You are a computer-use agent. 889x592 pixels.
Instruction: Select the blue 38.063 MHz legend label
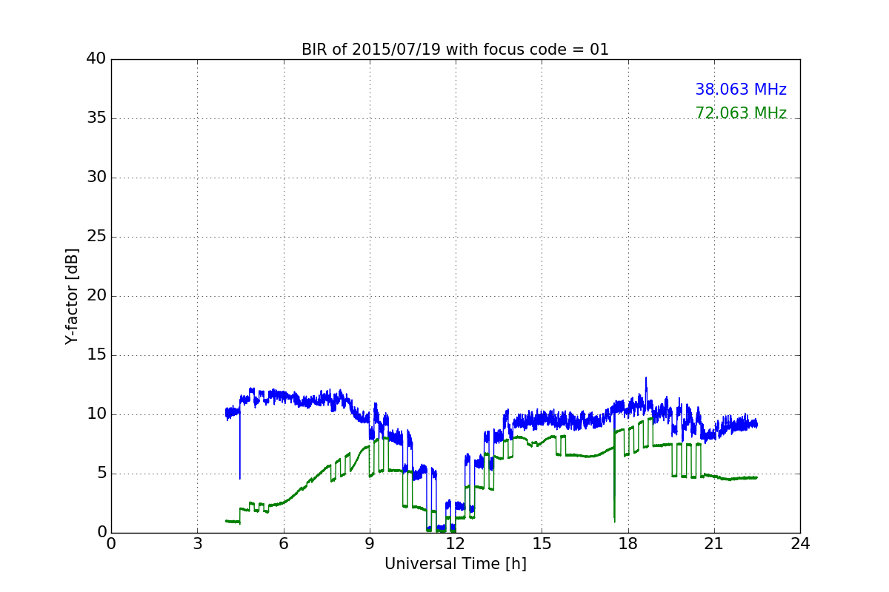(x=741, y=90)
